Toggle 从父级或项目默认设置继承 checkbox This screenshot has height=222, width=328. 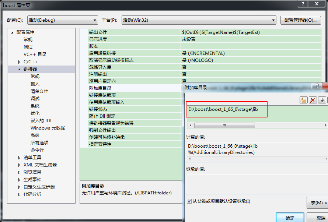tap(189, 201)
